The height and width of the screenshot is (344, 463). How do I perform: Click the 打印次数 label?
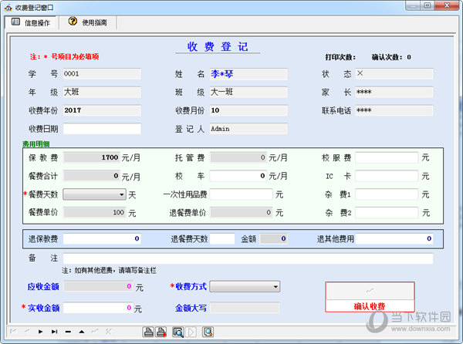(340, 57)
